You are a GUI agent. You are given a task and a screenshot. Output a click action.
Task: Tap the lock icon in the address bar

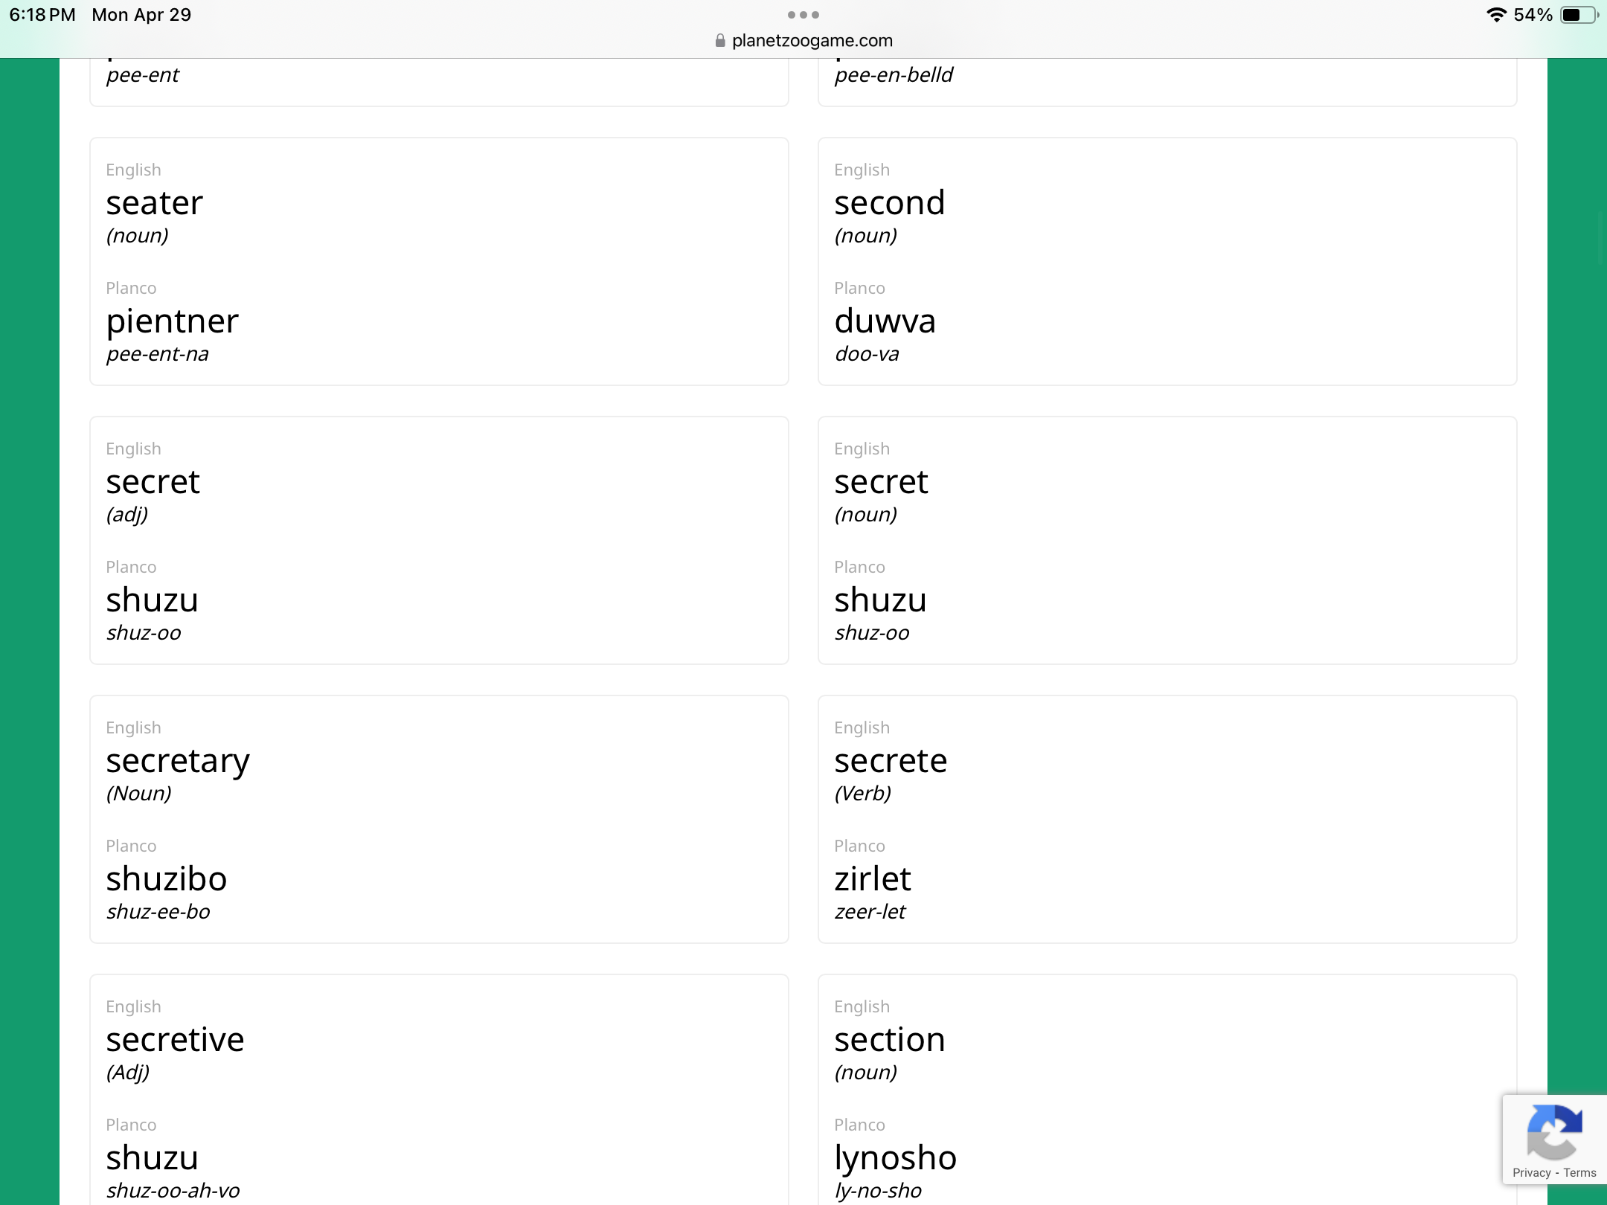pyautogui.click(x=719, y=41)
